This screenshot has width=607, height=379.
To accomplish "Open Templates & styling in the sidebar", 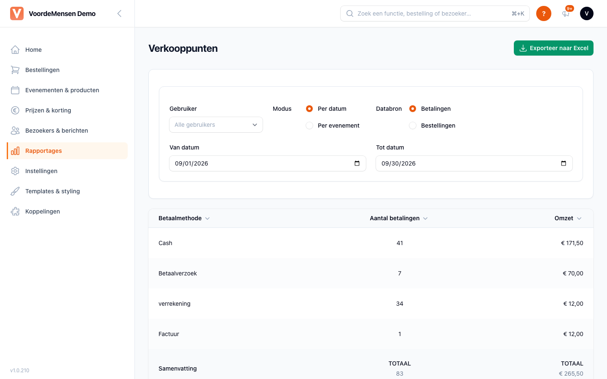I will point(67,191).
